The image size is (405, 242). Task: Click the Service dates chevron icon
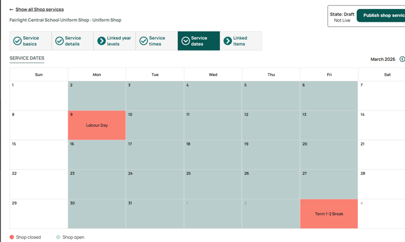tap(186, 41)
